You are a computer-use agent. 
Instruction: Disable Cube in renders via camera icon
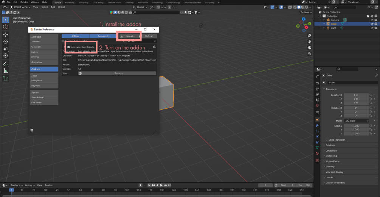coord(376,24)
